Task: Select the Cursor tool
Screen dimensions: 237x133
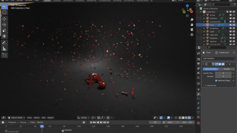Action: click(4, 12)
